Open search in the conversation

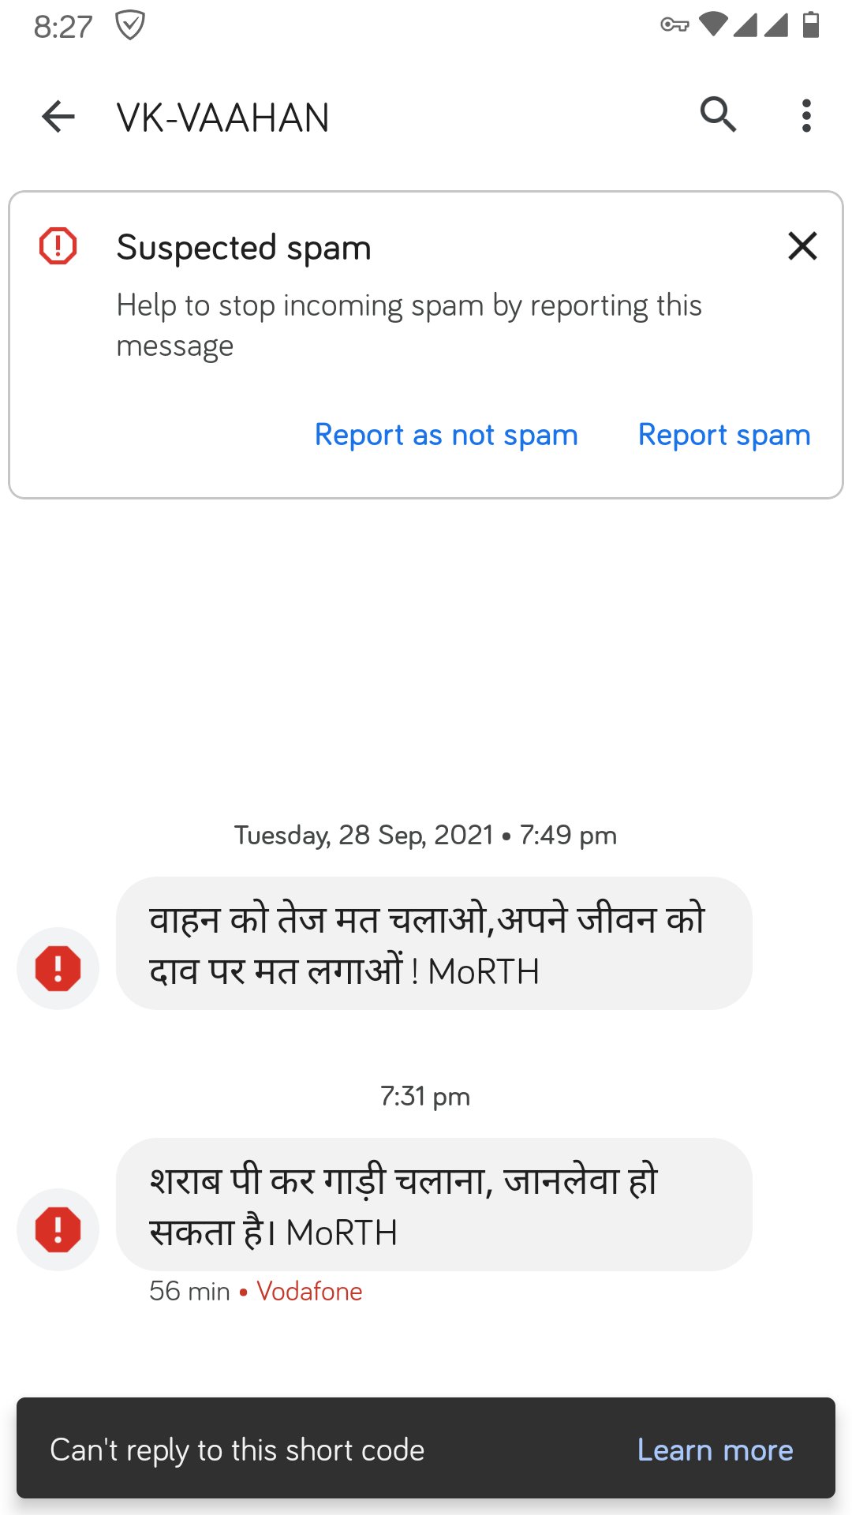point(718,115)
